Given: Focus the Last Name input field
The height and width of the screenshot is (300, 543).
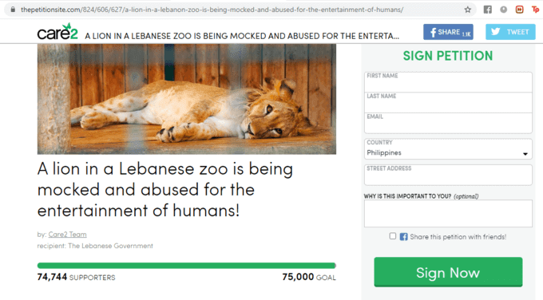Looking at the screenshot, I should click(x=448, y=102).
